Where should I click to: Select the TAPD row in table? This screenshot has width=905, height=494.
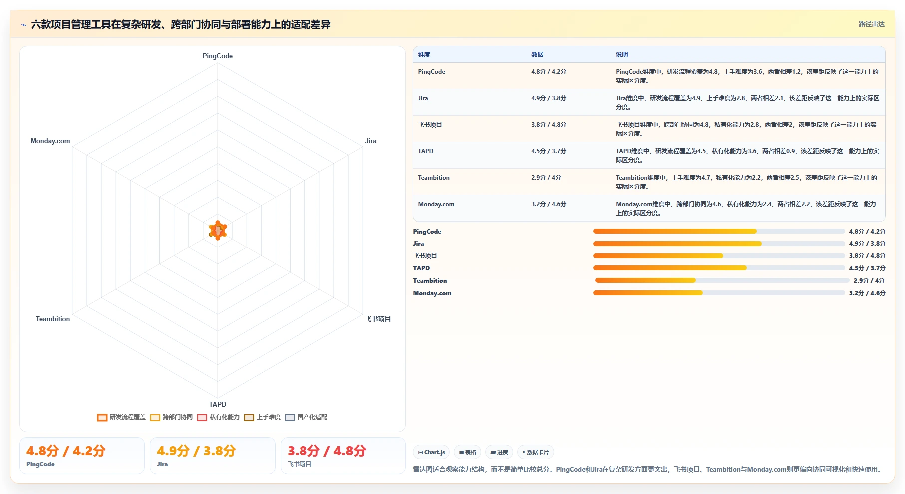(x=649, y=155)
